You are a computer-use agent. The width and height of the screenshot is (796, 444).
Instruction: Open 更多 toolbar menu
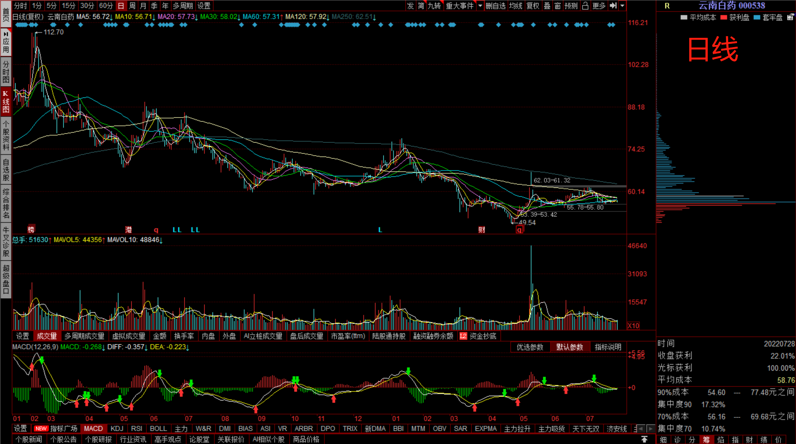pyautogui.click(x=599, y=6)
